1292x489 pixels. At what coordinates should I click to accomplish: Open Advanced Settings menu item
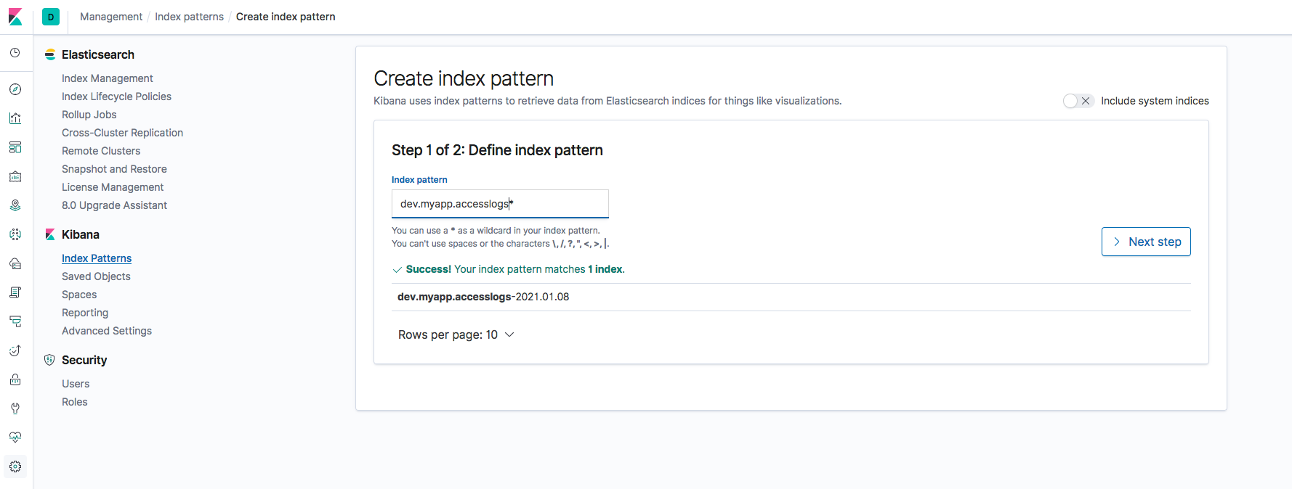(107, 331)
